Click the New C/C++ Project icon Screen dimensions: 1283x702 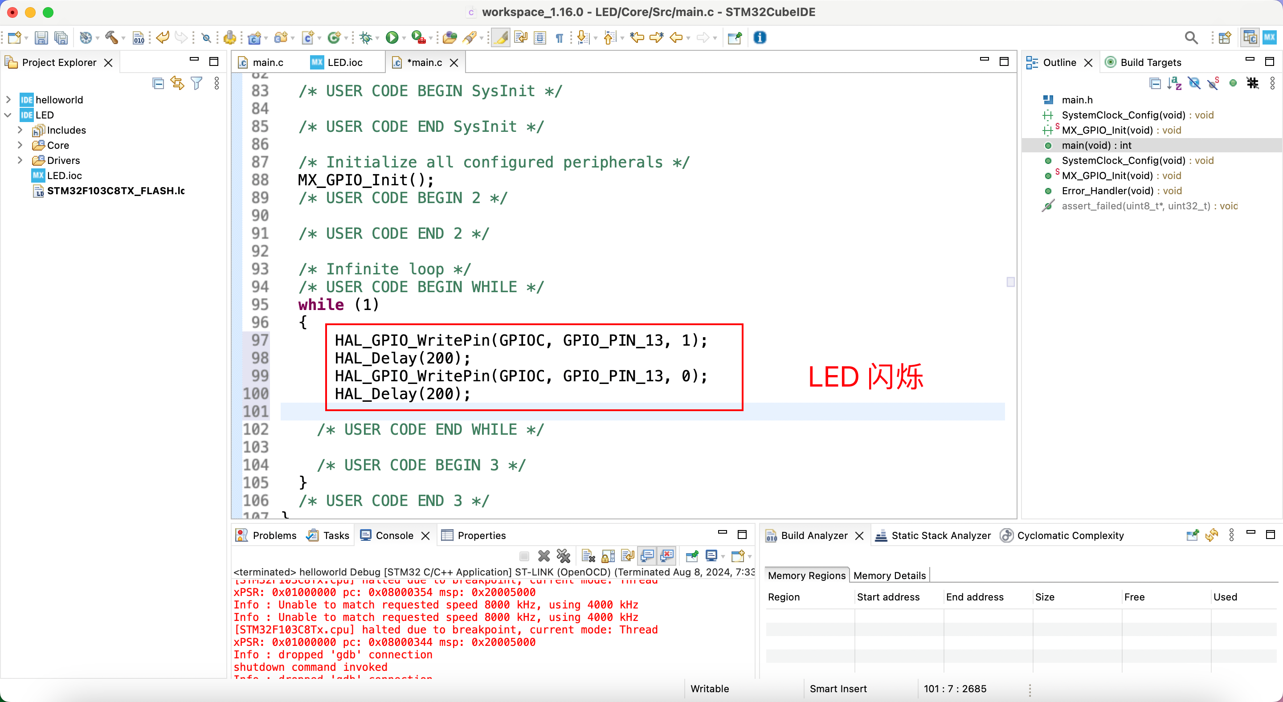point(254,38)
